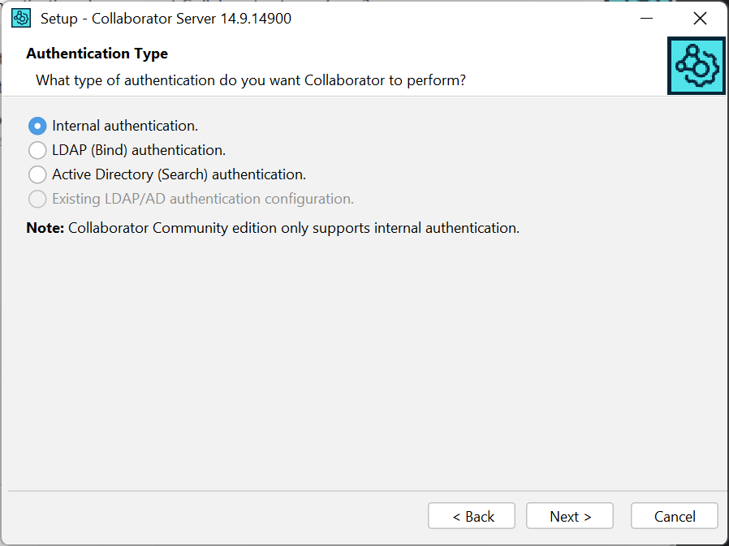Click the disabled Existing LDAP/AD configuration option
Image resolution: width=729 pixels, height=546 pixels.
36,198
